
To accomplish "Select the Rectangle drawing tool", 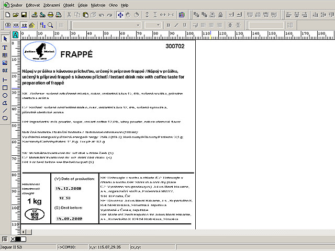I will click(x=5, y=88).
